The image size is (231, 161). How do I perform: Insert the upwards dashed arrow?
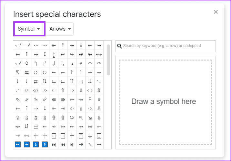tap(27, 109)
